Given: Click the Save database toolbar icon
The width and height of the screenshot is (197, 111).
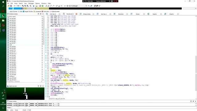Looking at the screenshot, I should tap(11, 6).
